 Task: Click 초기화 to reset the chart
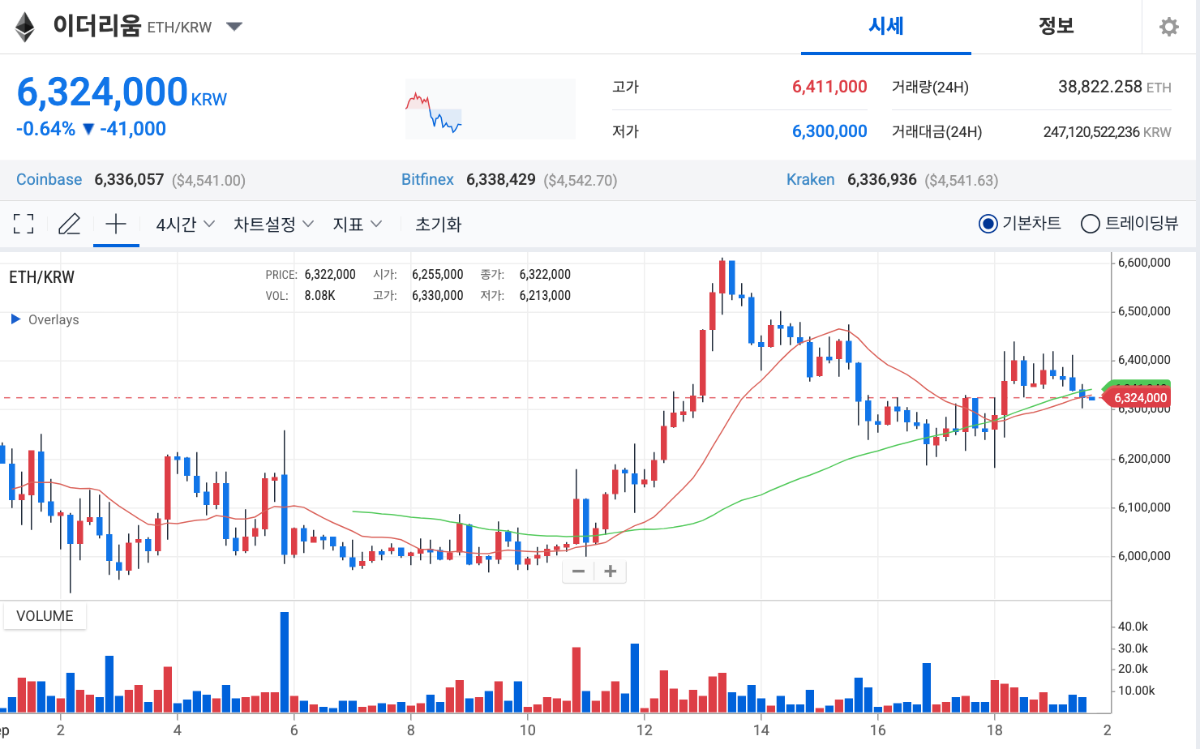point(438,224)
